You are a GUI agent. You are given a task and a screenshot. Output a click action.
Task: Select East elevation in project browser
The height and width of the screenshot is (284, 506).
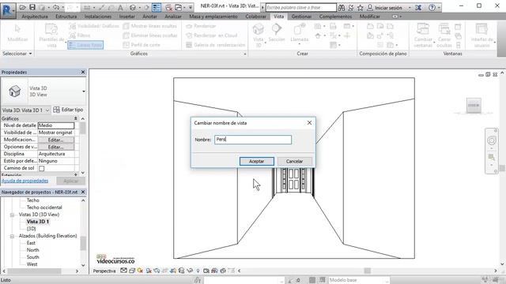pos(31,243)
